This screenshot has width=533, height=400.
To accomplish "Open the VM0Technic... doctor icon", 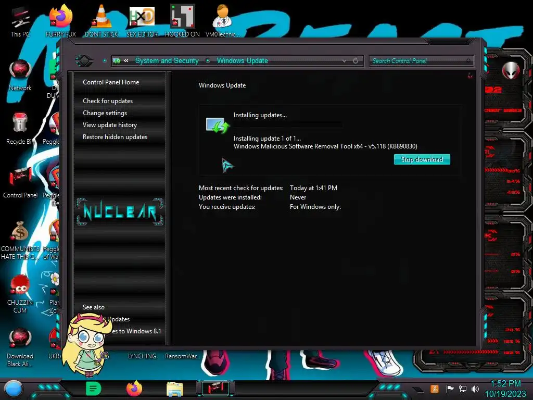I will [222, 21].
